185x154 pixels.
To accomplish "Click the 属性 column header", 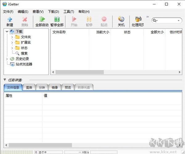I will point(23,96).
